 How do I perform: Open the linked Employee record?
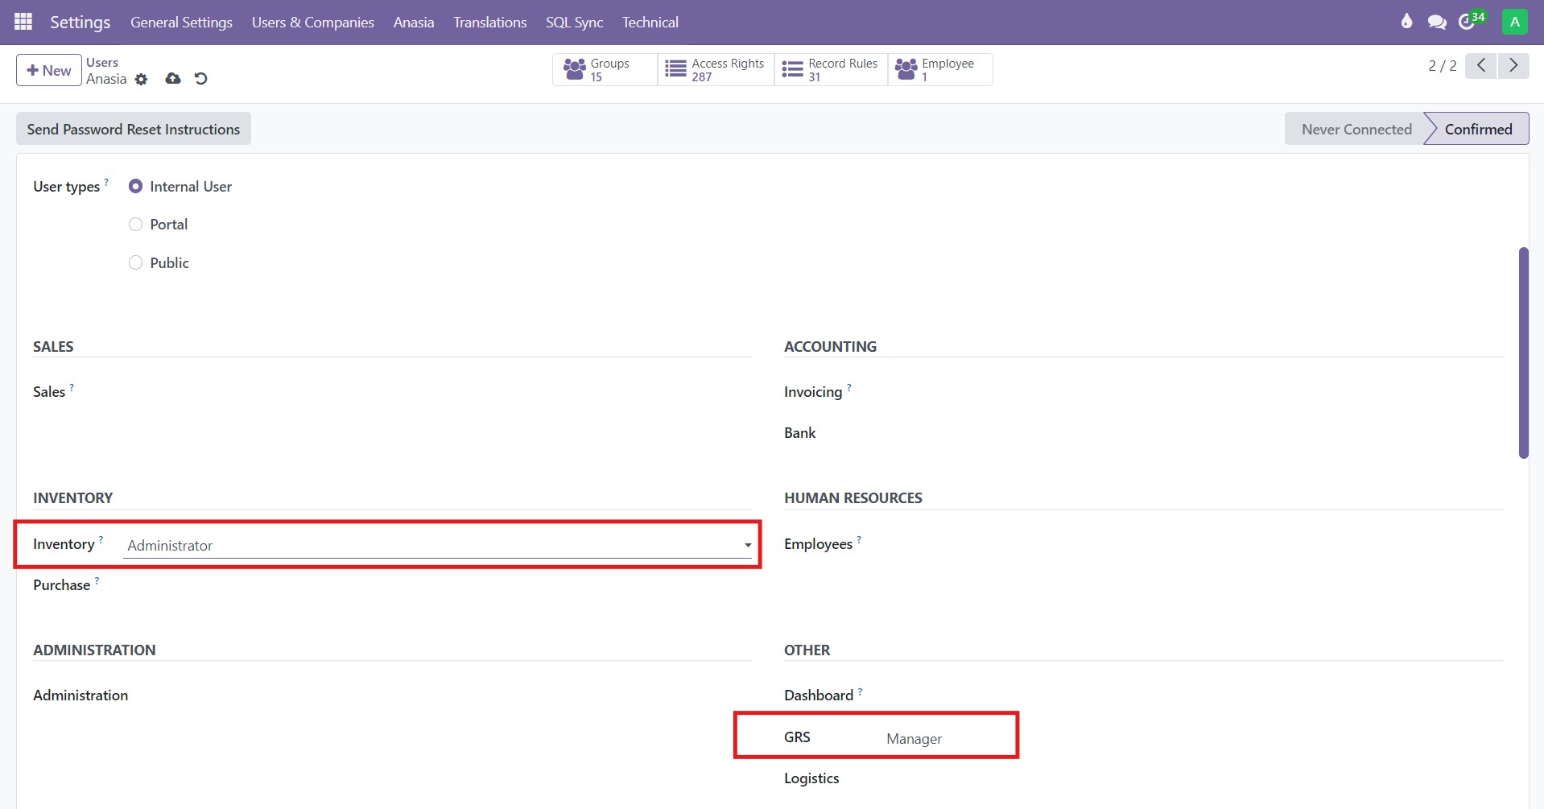point(939,69)
